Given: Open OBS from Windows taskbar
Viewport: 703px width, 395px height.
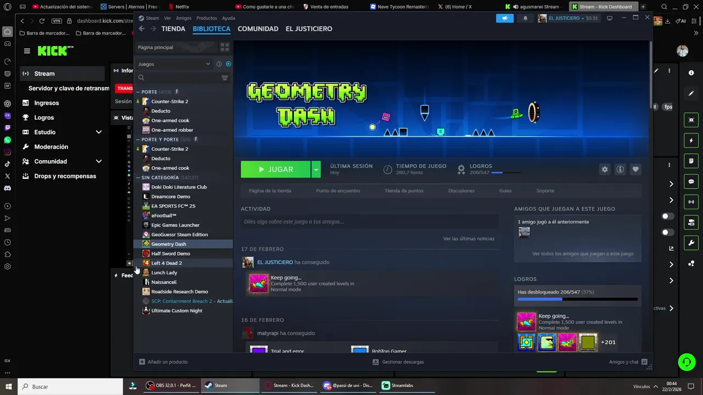Looking at the screenshot, I should tap(171, 386).
